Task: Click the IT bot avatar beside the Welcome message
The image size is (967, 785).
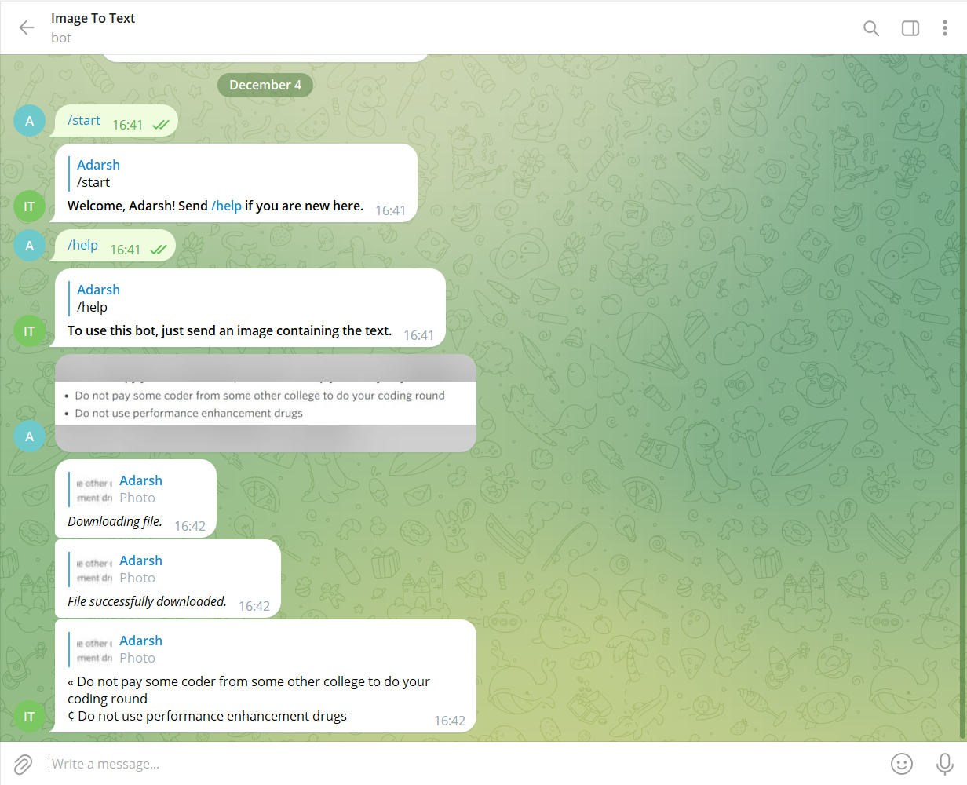Action: click(x=30, y=206)
